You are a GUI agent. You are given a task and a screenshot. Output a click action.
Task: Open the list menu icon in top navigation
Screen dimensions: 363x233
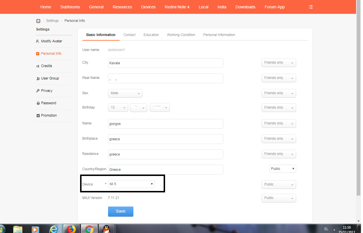[311, 7]
